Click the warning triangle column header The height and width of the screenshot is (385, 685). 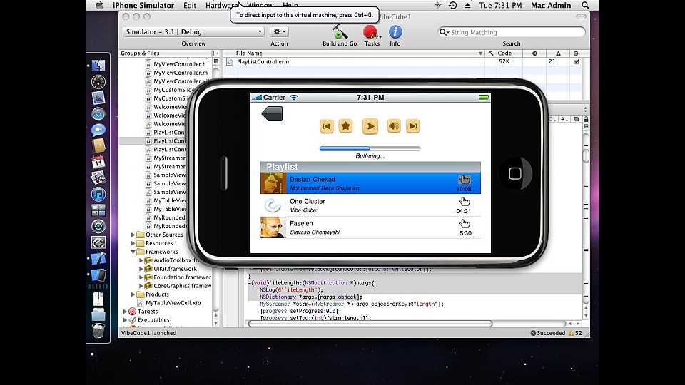point(558,53)
